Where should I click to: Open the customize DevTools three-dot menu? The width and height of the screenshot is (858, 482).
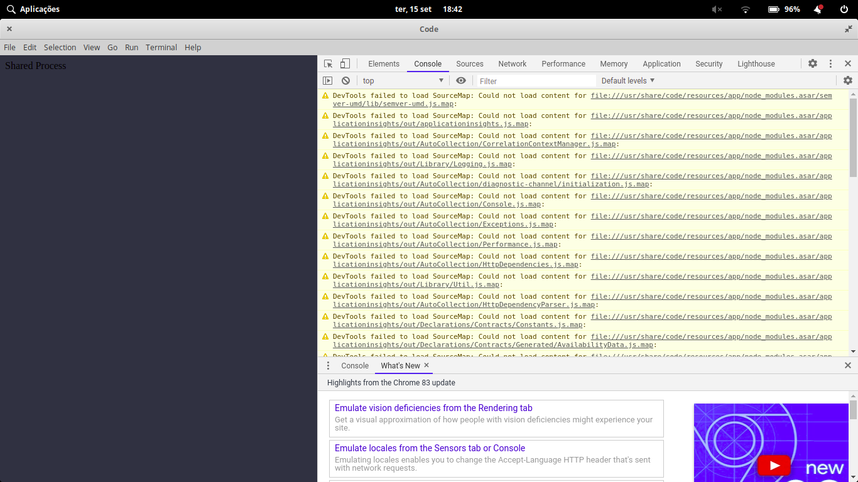click(x=830, y=63)
